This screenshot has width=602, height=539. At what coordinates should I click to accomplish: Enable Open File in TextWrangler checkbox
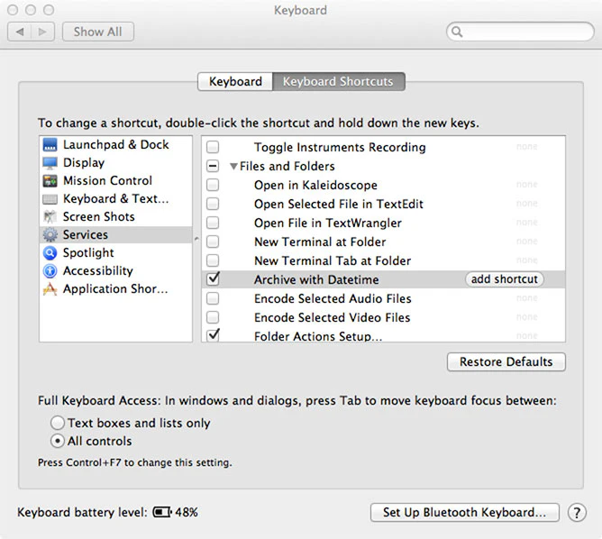213,223
